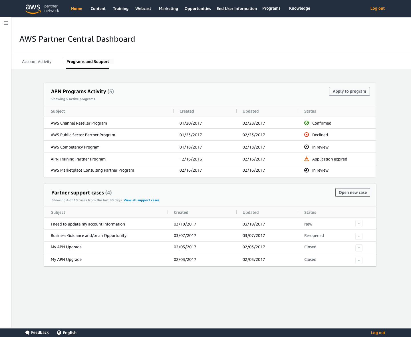Click the New status text
The width and height of the screenshot is (411, 337).
308,224
